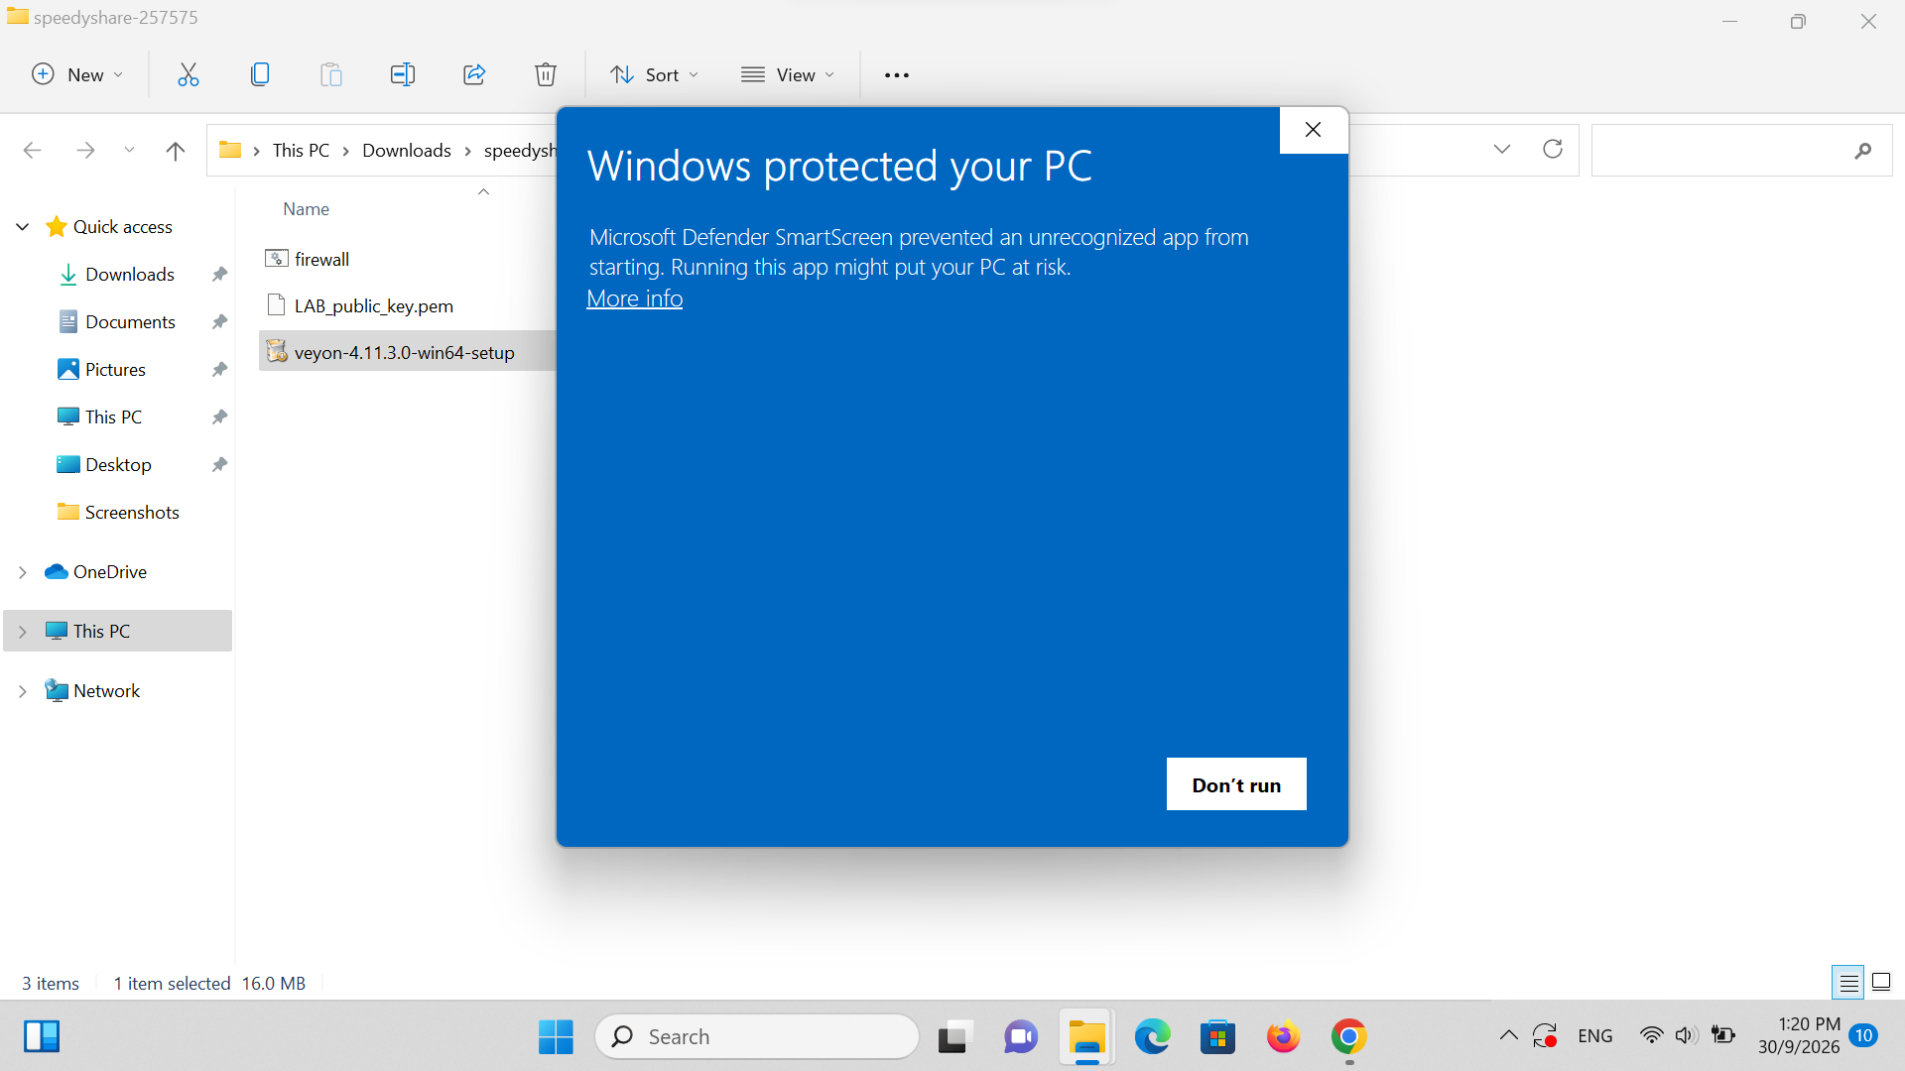The width and height of the screenshot is (1905, 1071).
Task: Open Pictures in Quick access
Action: coord(115,370)
